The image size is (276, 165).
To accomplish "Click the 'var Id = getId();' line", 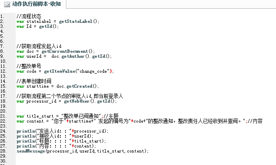I will pyautogui.click(x=37, y=27).
